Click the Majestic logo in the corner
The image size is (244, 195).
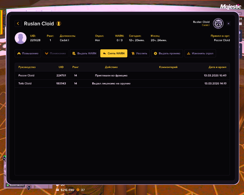pos(231,7)
